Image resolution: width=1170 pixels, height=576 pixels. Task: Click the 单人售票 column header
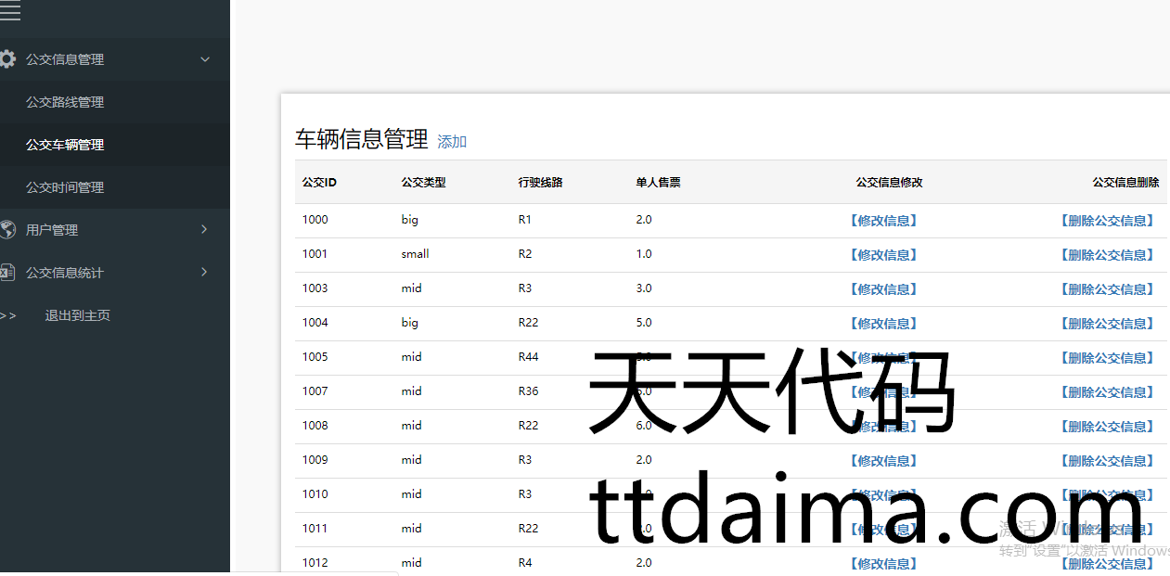point(658,183)
